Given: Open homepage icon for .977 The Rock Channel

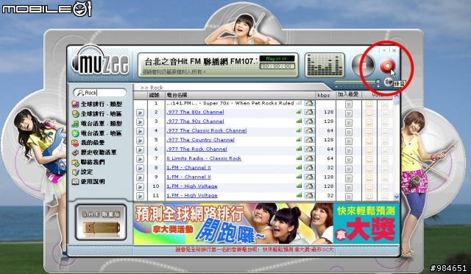Looking at the screenshot, I should (x=309, y=150).
